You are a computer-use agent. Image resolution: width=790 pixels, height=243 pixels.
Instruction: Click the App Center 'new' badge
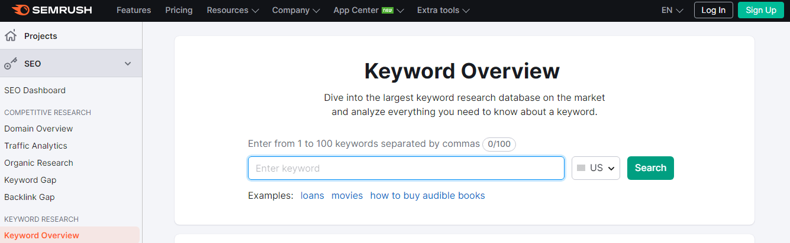point(388,10)
